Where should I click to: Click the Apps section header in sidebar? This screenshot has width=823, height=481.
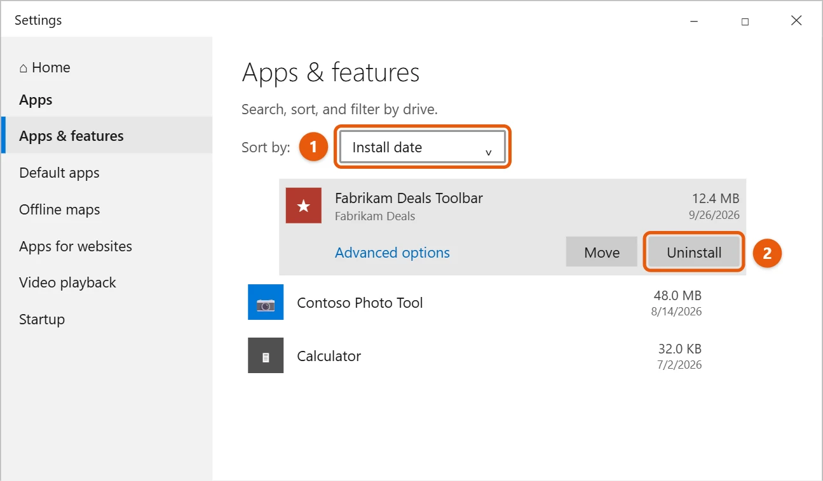(x=36, y=100)
